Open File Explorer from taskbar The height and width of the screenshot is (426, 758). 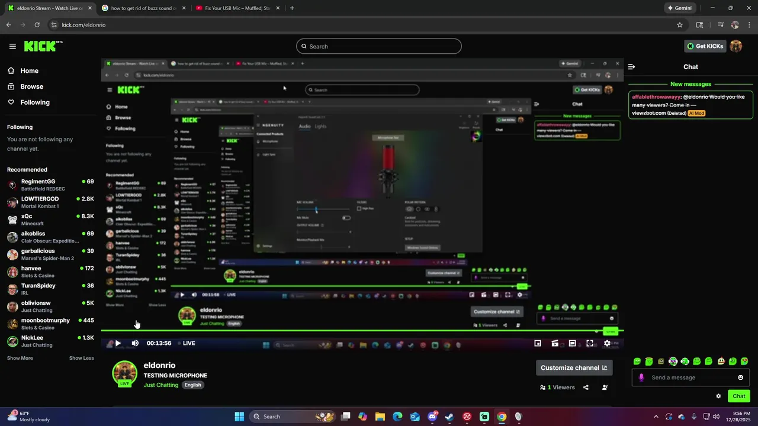[380, 417]
